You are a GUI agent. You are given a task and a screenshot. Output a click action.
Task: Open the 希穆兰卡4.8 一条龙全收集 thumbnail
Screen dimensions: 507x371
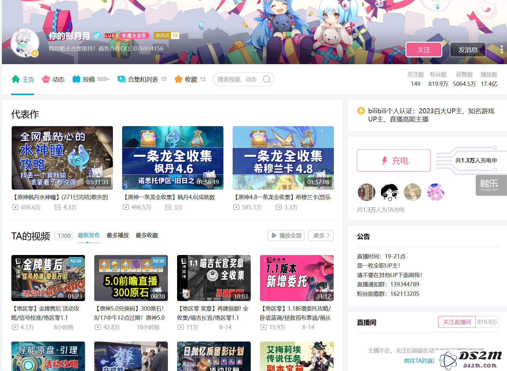coord(283,158)
